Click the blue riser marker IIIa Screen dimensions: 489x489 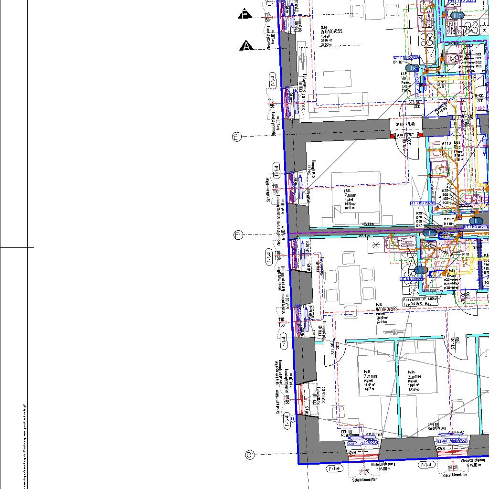click(x=457, y=16)
